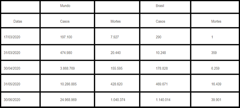
Task: Click the cell showing 155.595
Action: 117,67
